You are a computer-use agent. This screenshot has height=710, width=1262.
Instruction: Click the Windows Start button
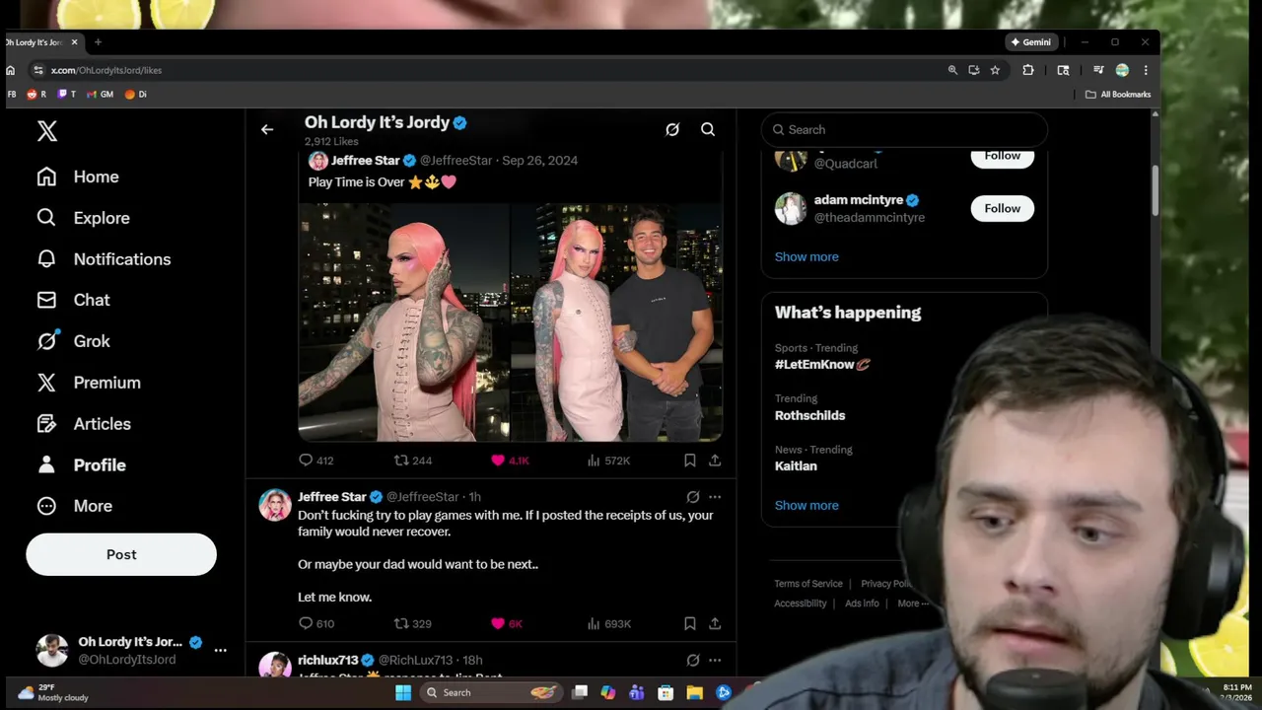click(x=403, y=692)
